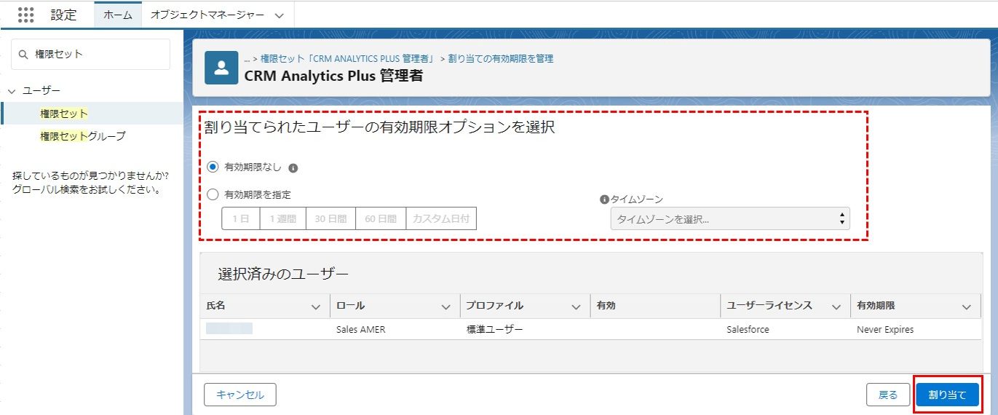Screen dimensions: 998x415
Task: Select the 有効期限を指定 radio button
Action: point(213,194)
